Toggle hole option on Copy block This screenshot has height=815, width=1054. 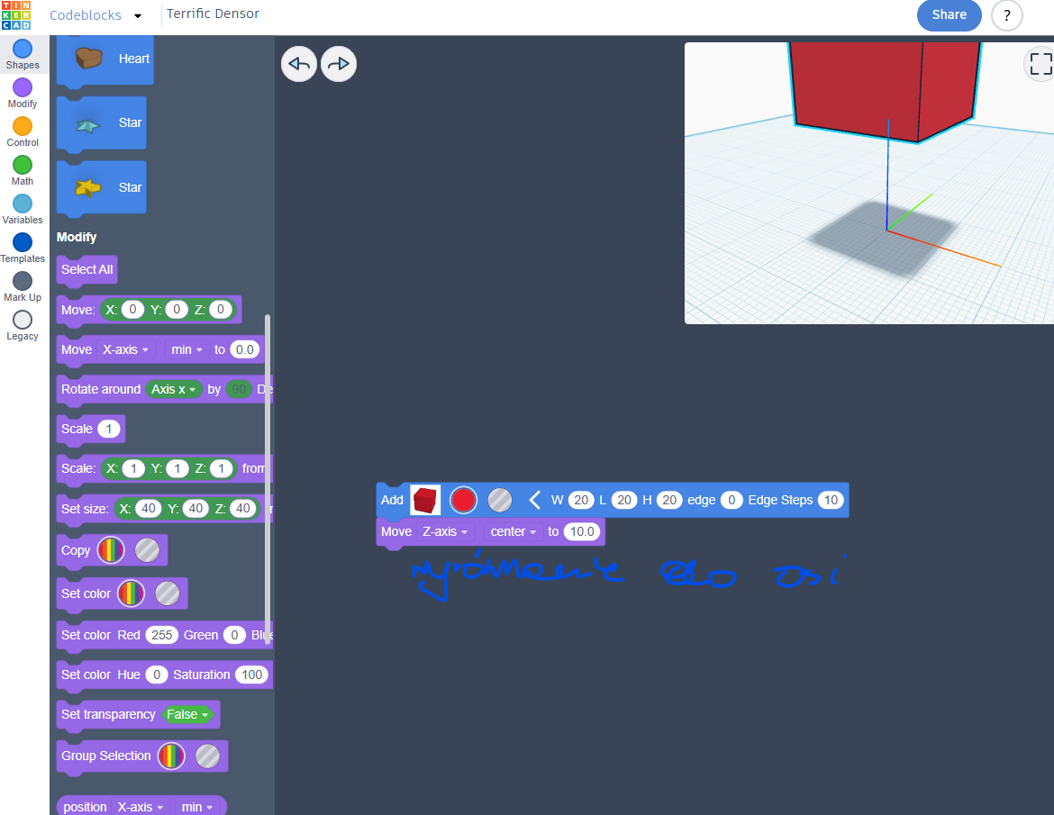(x=147, y=550)
